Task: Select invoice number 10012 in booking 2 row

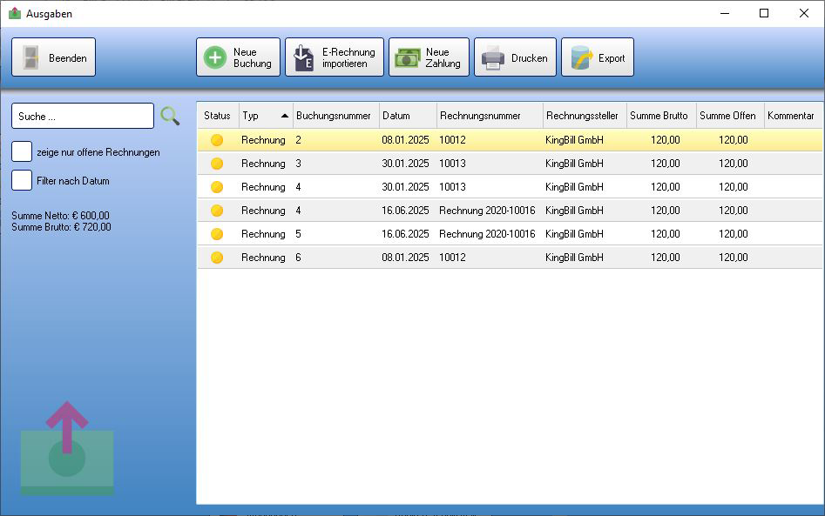Action: click(x=452, y=140)
